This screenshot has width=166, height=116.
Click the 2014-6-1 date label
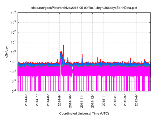click(x=26, y=100)
